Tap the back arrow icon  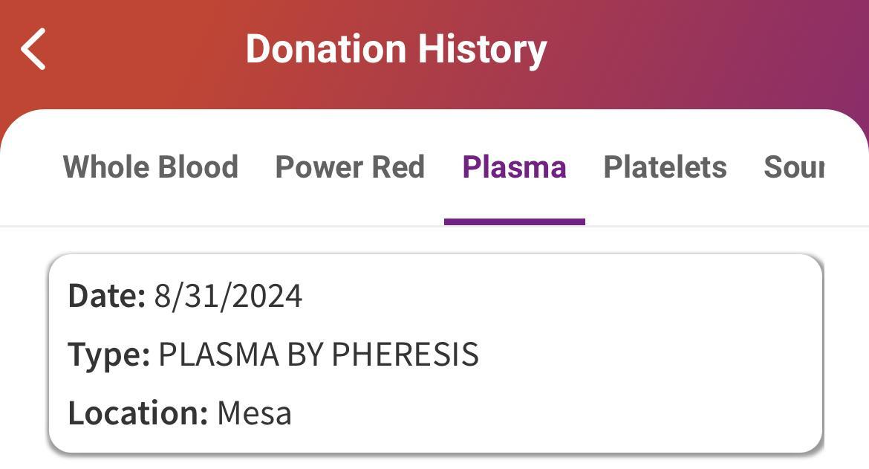pyautogui.click(x=33, y=49)
